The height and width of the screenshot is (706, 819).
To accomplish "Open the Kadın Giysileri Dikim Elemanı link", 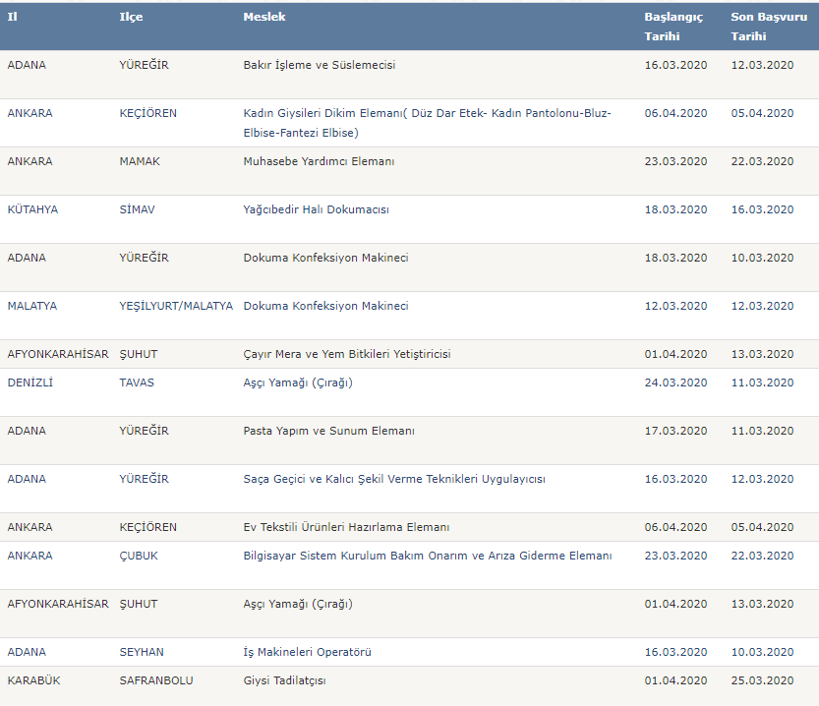I will (x=428, y=123).
